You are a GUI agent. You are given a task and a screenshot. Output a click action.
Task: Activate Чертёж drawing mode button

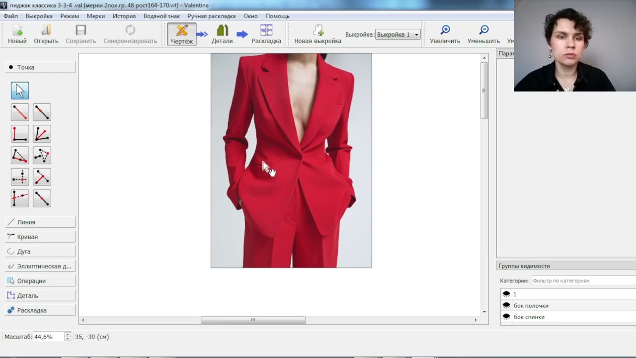182,34
